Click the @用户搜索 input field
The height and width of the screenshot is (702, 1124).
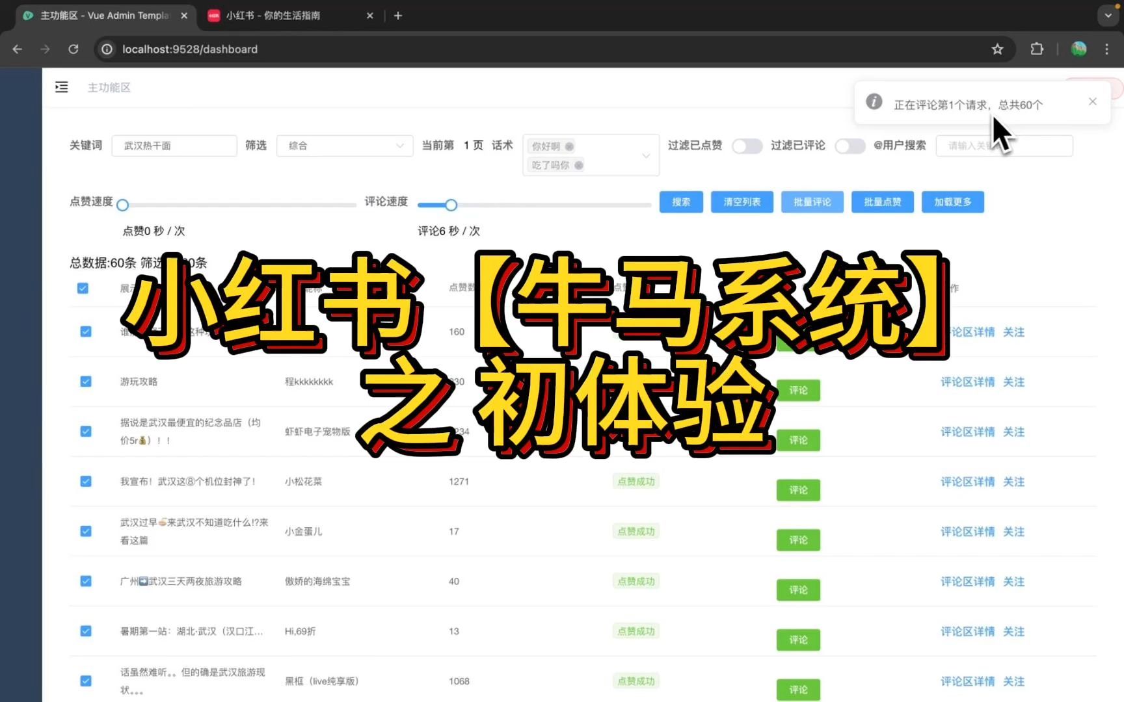point(1004,146)
